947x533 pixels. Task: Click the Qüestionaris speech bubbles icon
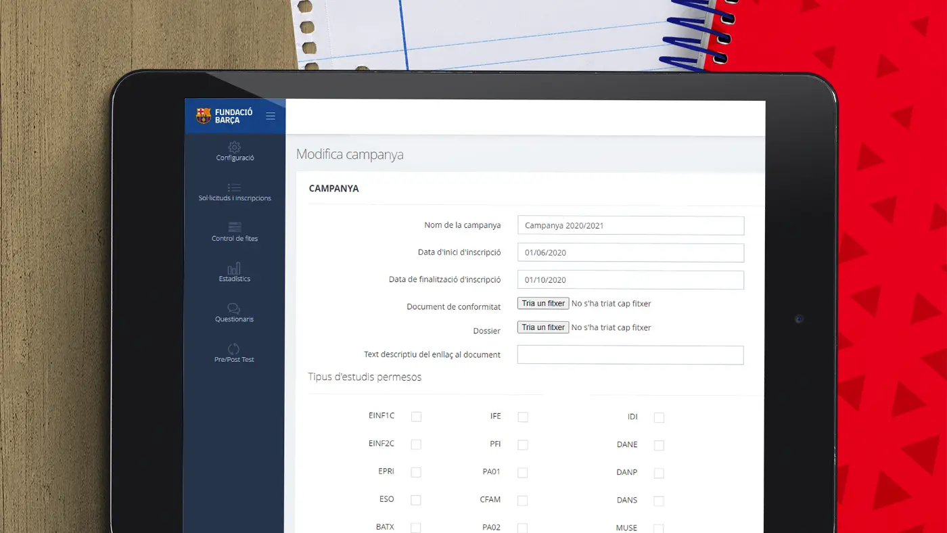pyautogui.click(x=234, y=308)
